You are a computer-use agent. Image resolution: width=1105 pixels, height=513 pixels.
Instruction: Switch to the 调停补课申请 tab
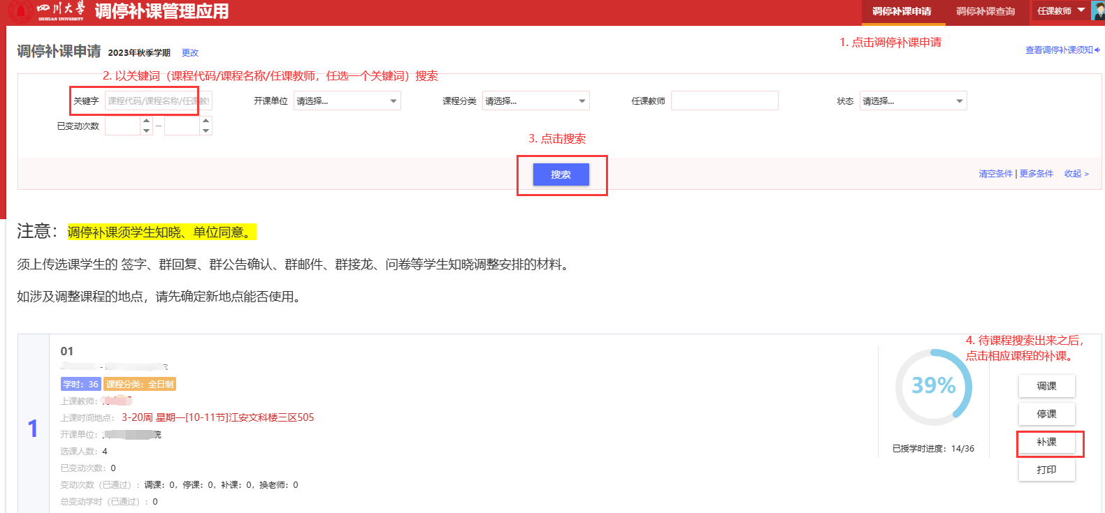[x=902, y=12]
